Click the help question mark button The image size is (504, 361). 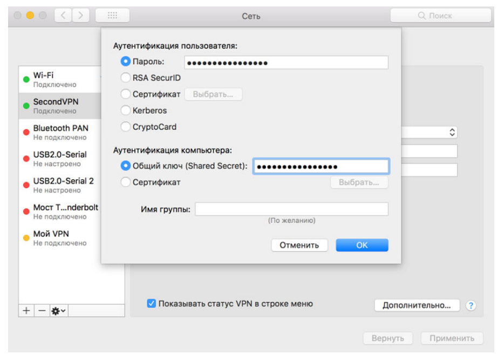click(471, 306)
